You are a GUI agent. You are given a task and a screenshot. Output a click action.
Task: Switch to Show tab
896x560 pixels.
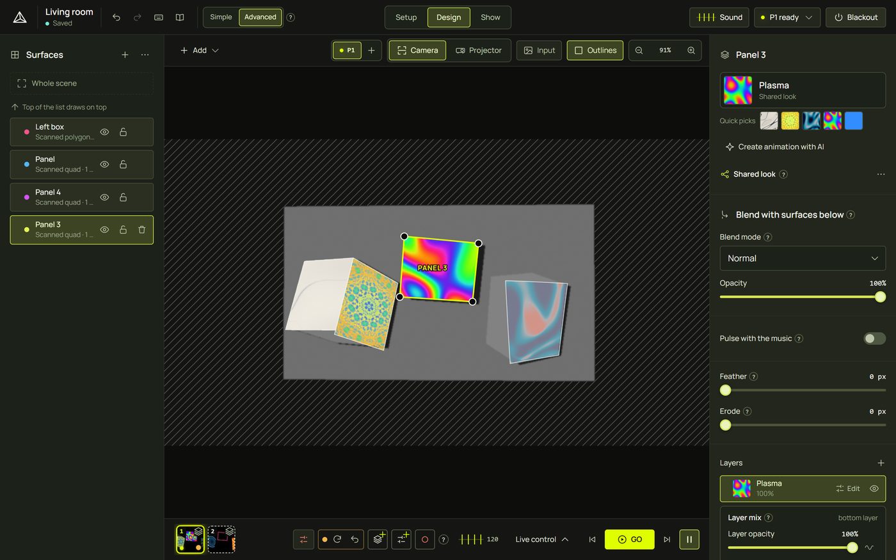click(x=490, y=17)
